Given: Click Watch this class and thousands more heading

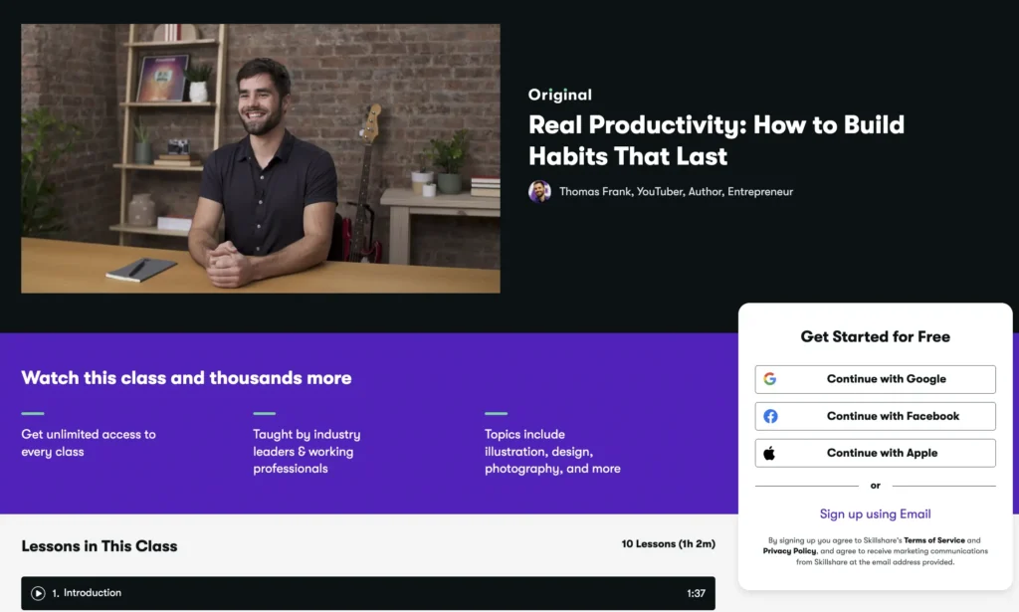Looking at the screenshot, I should [186, 378].
